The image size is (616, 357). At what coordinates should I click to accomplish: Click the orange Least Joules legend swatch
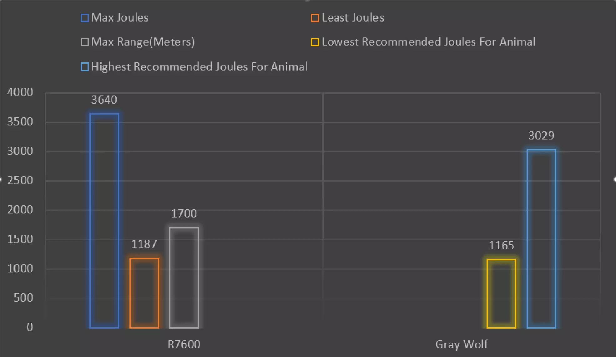point(315,18)
